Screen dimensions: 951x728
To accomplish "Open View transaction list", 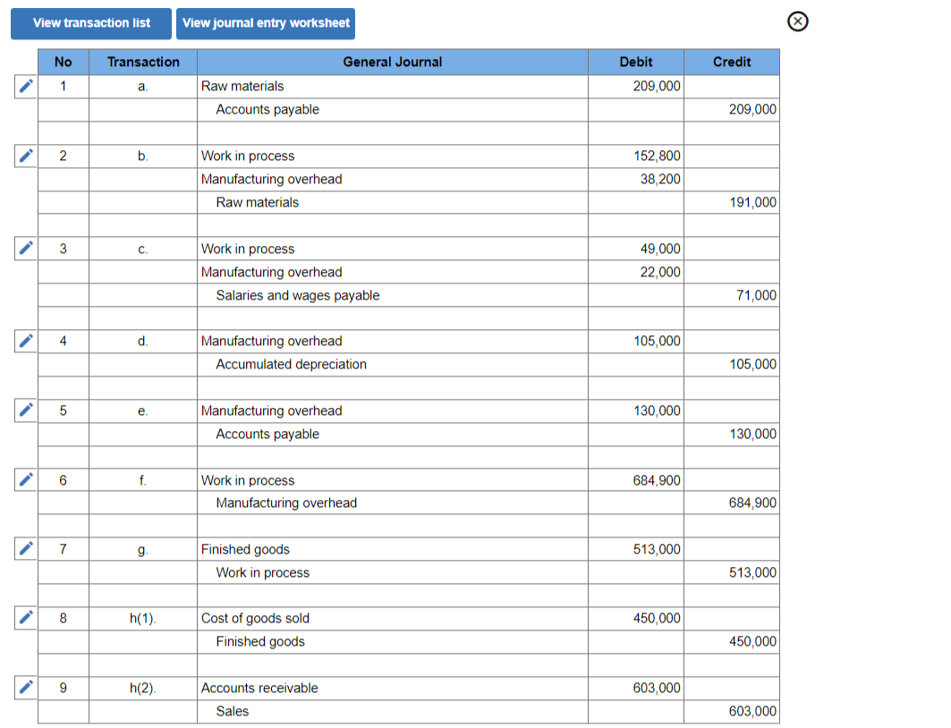I will 91,23.
